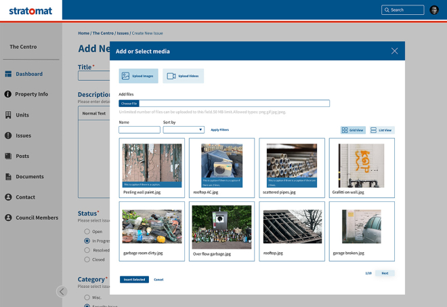Click the Next page button
The height and width of the screenshot is (307, 447).
[x=385, y=273]
